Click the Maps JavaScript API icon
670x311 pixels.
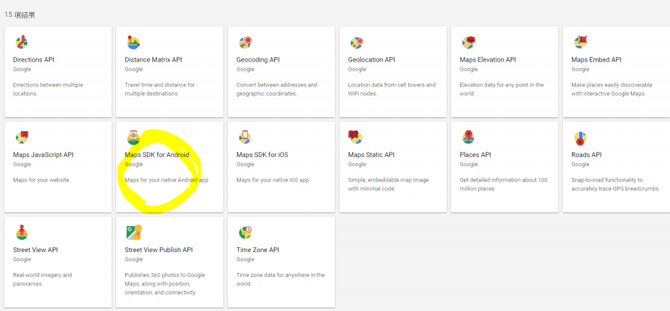(22, 137)
